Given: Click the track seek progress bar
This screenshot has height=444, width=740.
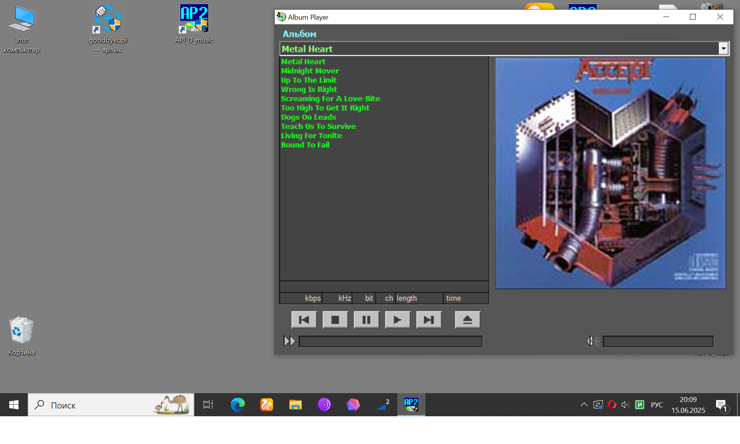Looking at the screenshot, I should 390,341.
